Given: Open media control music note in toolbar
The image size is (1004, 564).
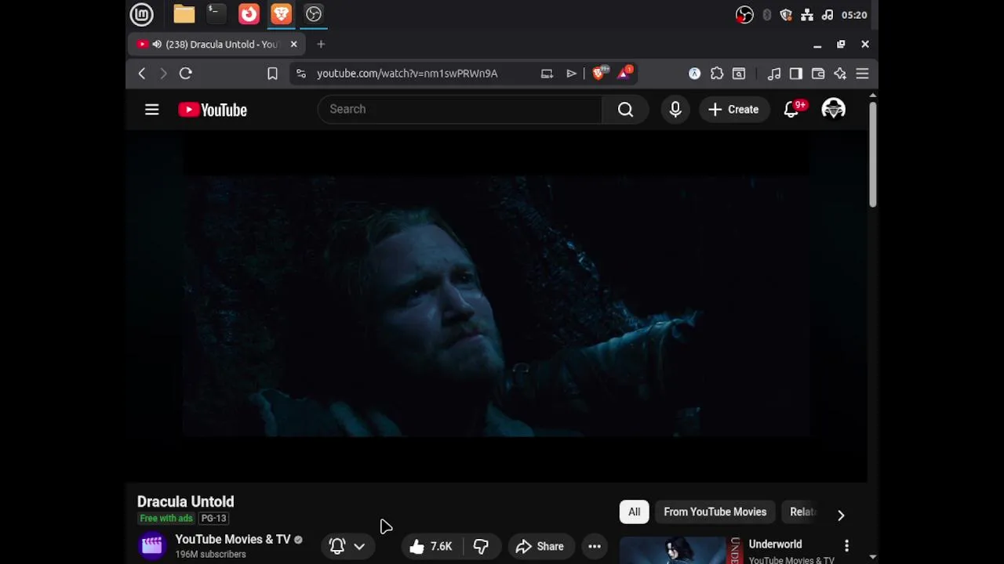Looking at the screenshot, I should tap(774, 74).
